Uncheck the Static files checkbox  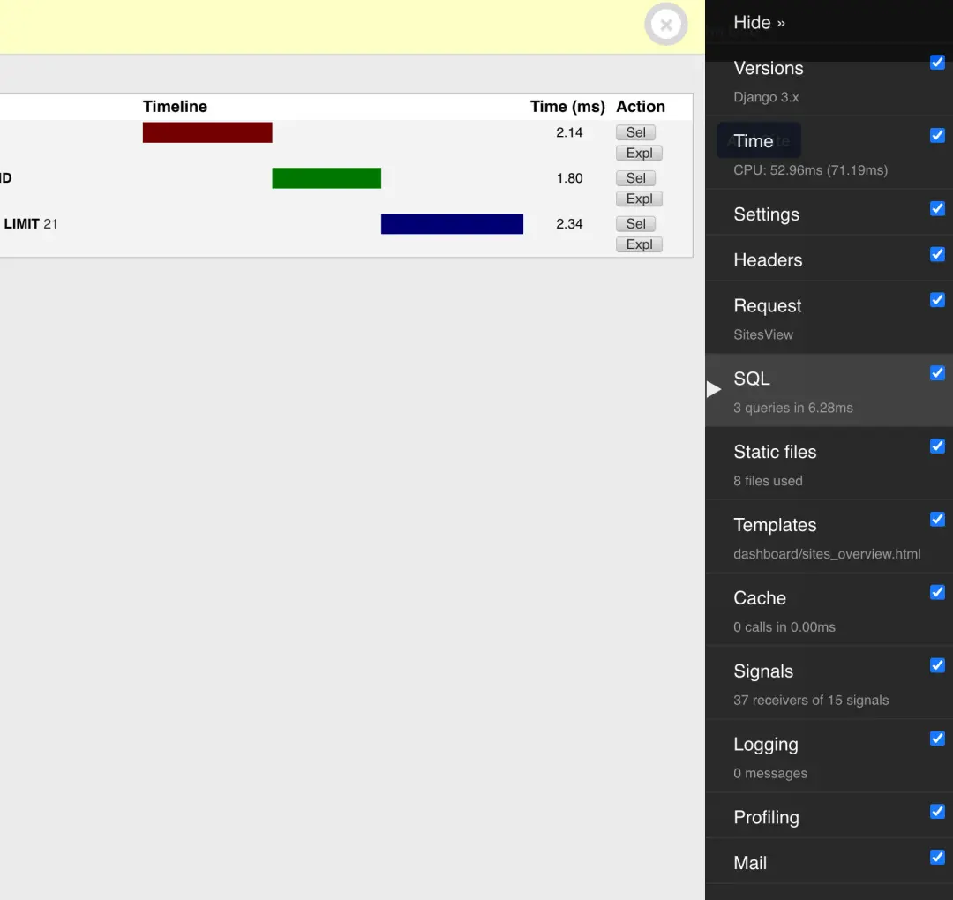pyautogui.click(x=937, y=446)
